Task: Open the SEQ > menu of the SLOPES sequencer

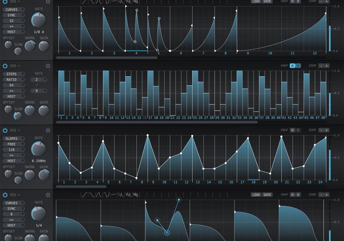Action: [15, 130]
